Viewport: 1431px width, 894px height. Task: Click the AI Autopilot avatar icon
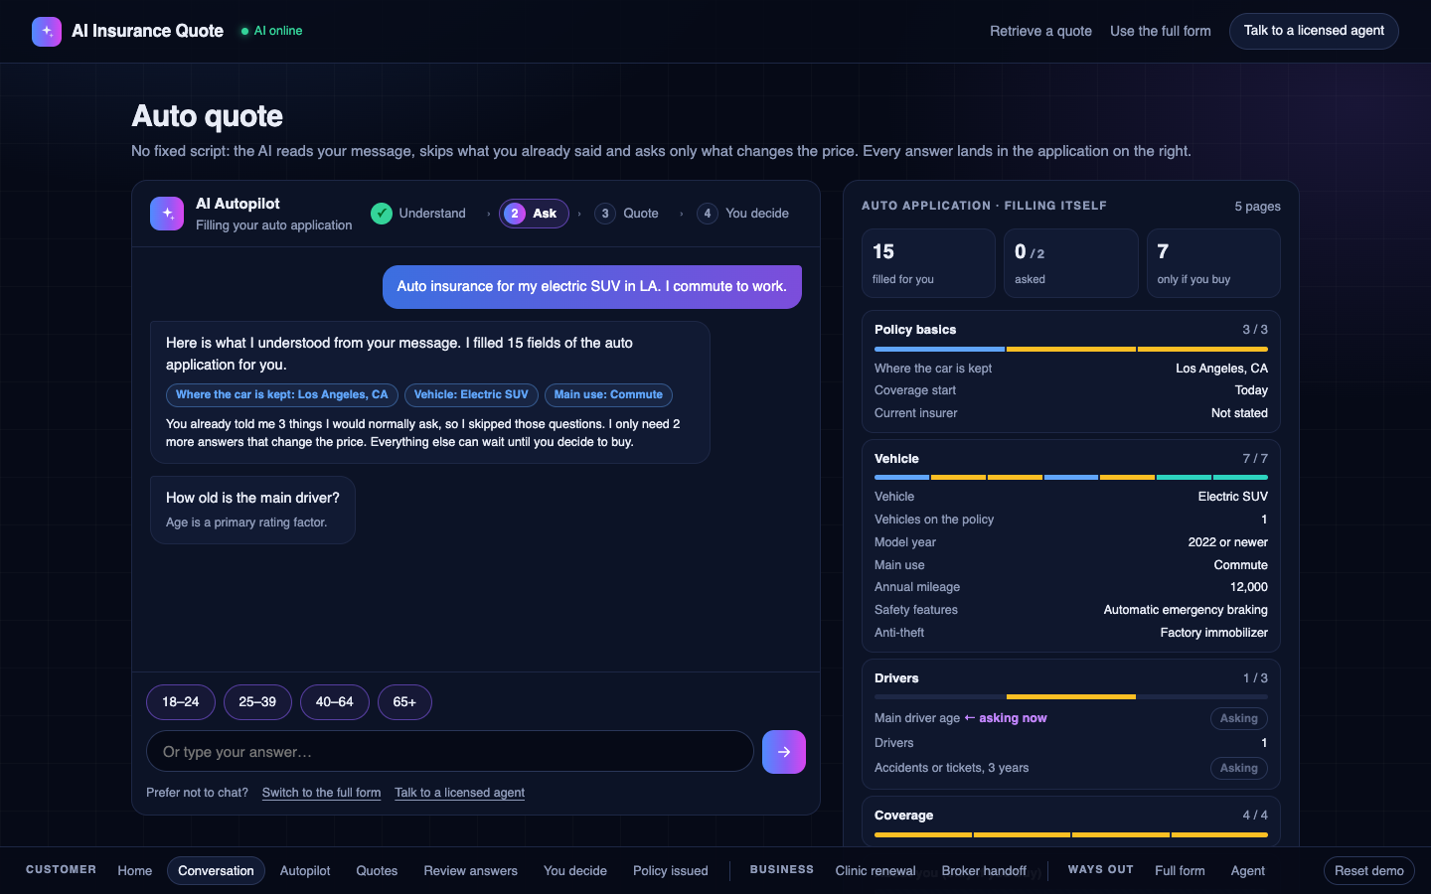(167, 214)
